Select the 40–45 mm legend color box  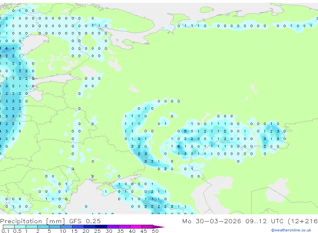pos(136,227)
